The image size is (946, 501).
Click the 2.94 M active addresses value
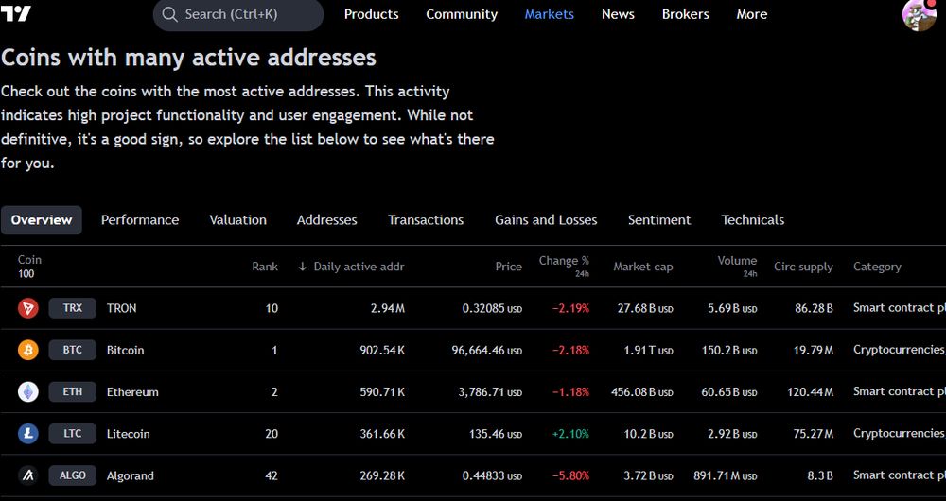click(x=388, y=308)
